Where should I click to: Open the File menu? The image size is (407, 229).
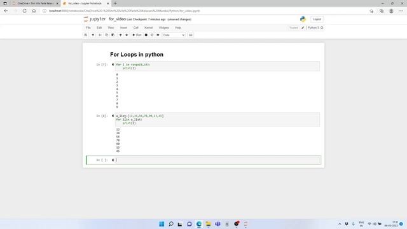[88, 27]
